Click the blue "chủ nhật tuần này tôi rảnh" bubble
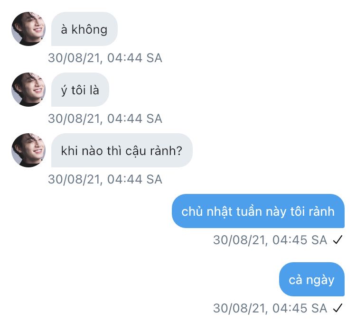The width and height of the screenshot is (356, 321). [258, 211]
